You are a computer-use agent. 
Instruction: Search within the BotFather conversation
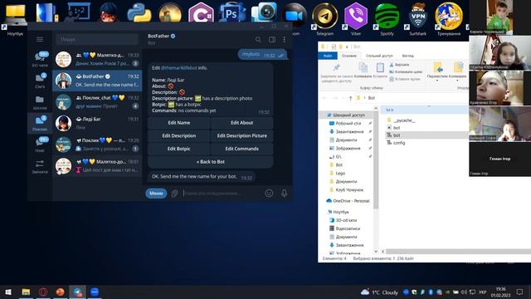258,40
